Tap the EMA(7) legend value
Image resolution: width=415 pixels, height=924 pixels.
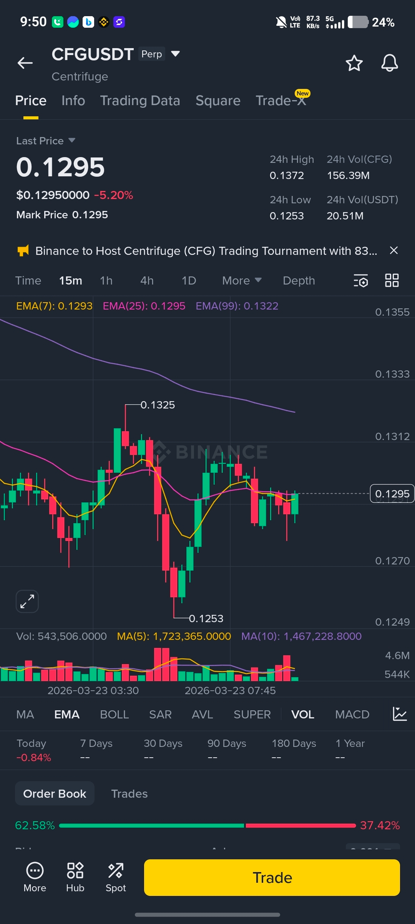(54, 306)
